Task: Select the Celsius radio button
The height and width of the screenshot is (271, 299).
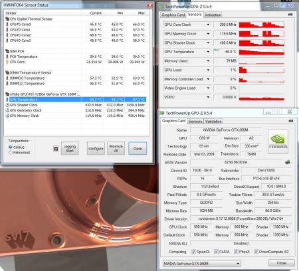Action: coord(11,147)
